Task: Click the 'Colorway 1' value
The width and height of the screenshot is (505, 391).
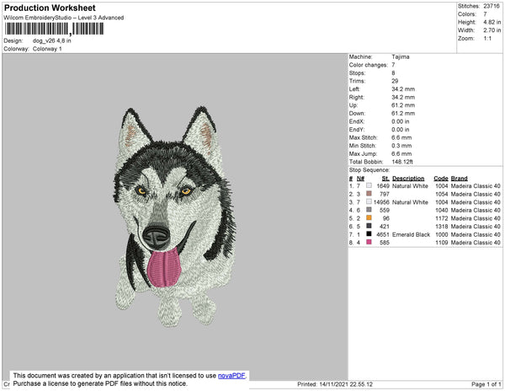Action: pos(47,49)
